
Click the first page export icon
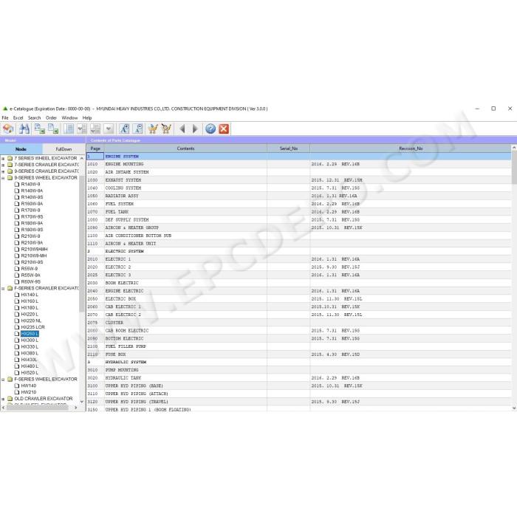[40, 129]
